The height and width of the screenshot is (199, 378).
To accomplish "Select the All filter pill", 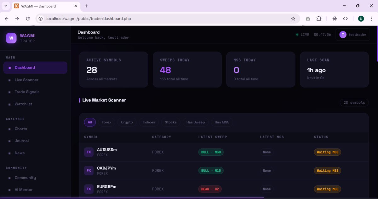I will click(x=90, y=122).
